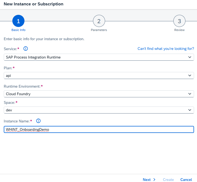Open the Plan dropdown arrow
This screenshot has height=182, width=197.
click(x=190, y=75)
